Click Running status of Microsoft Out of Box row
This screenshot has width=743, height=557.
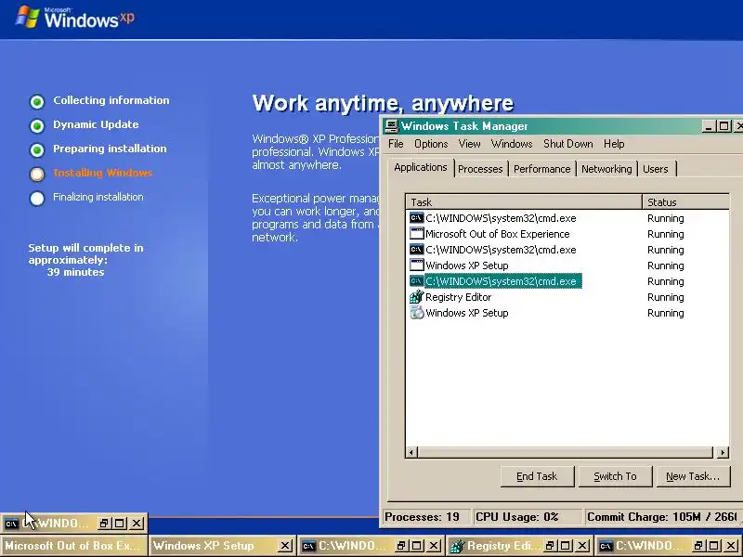[x=665, y=234]
